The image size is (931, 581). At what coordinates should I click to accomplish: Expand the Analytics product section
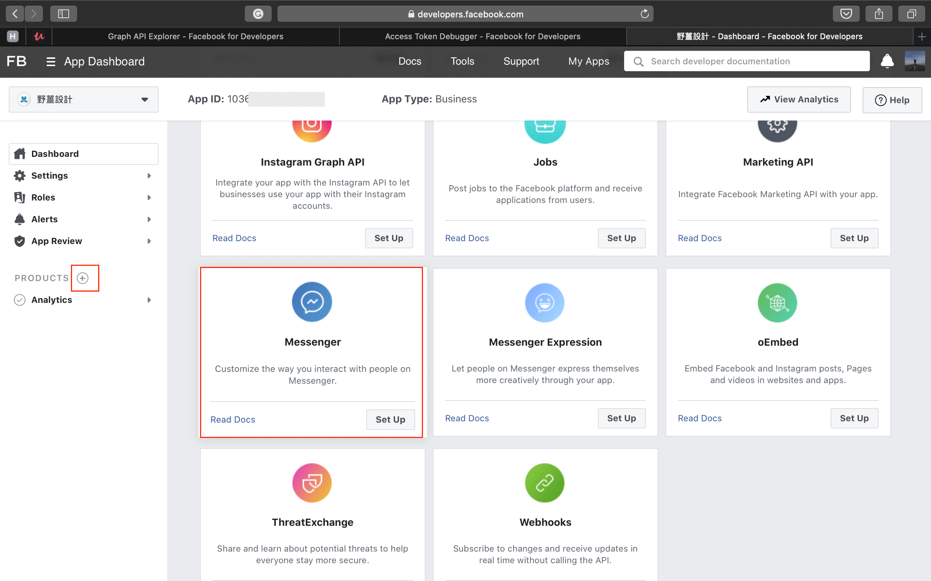(83, 300)
